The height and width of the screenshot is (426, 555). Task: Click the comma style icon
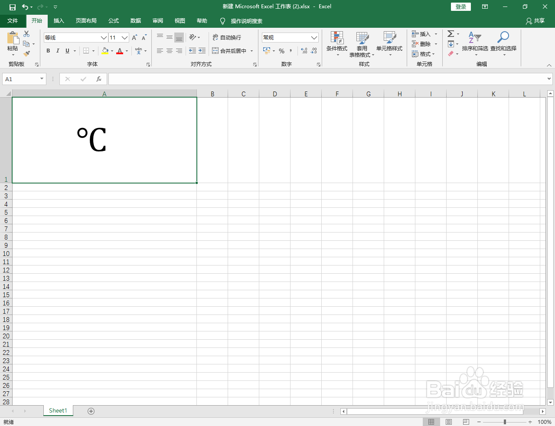pyautogui.click(x=291, y=51)
